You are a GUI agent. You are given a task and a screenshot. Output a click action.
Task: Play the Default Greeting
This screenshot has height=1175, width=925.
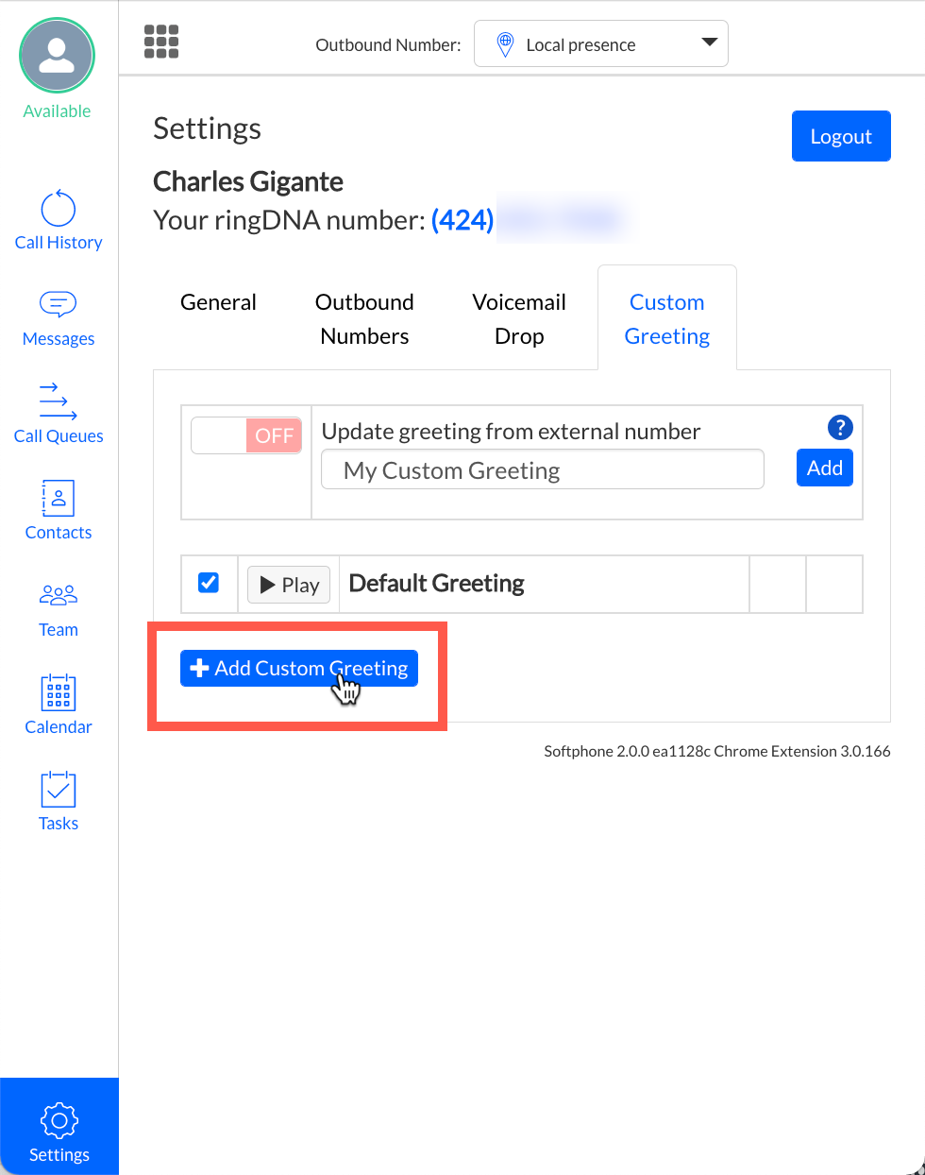289,585
